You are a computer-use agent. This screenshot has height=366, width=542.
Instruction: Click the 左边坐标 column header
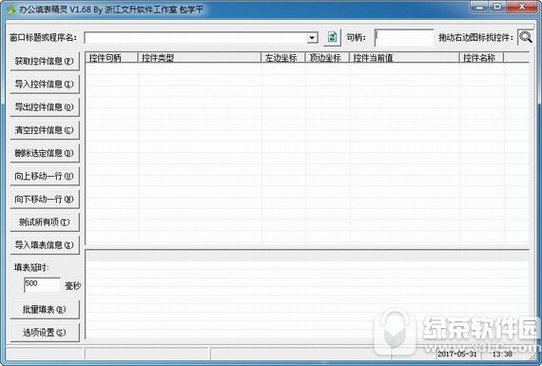point(283,58)
